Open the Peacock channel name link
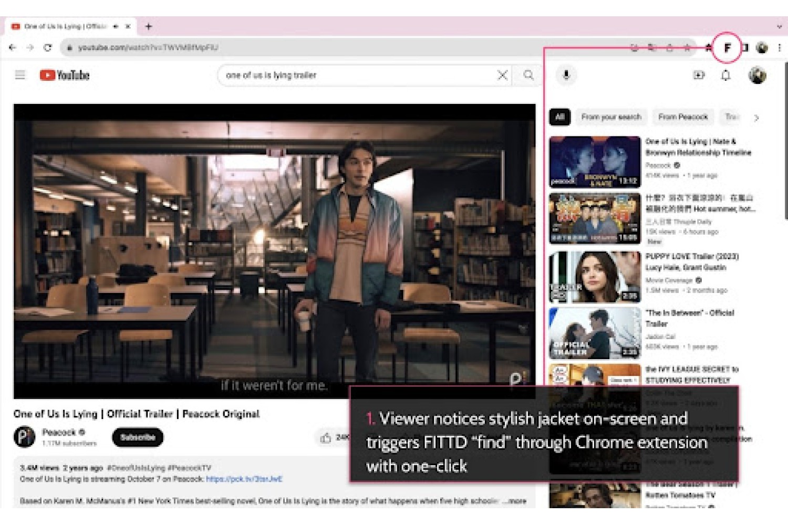 tap(59, 432)
